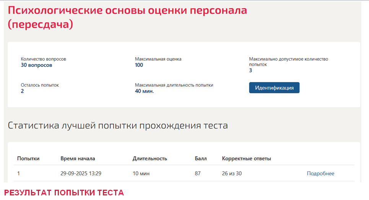Click the РЕЗУЛЬТАТ ПОПЫТКИ ТЕСТА caption
This screenshot has height=200, width=369.
[64, 193]
